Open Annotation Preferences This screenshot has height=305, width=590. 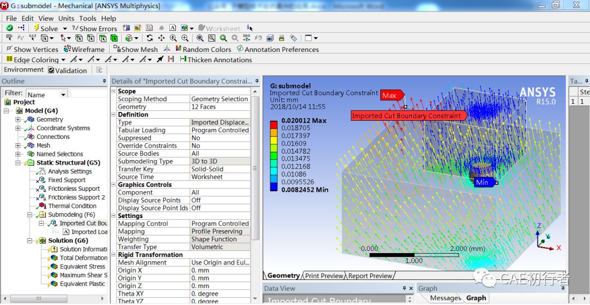point(278,49)
